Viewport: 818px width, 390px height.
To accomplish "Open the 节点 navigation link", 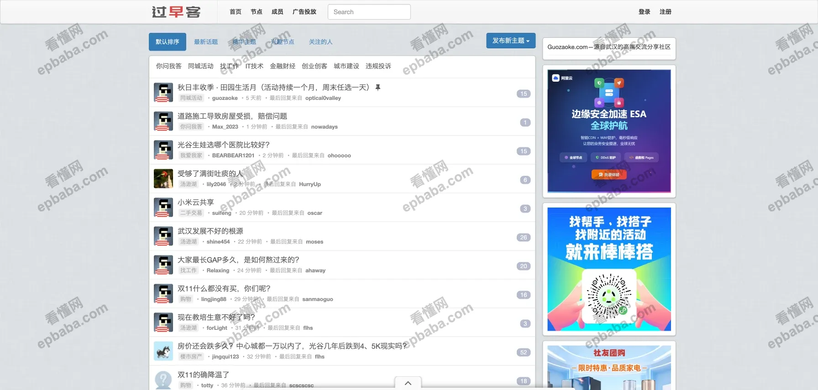I will coord(257,12).
